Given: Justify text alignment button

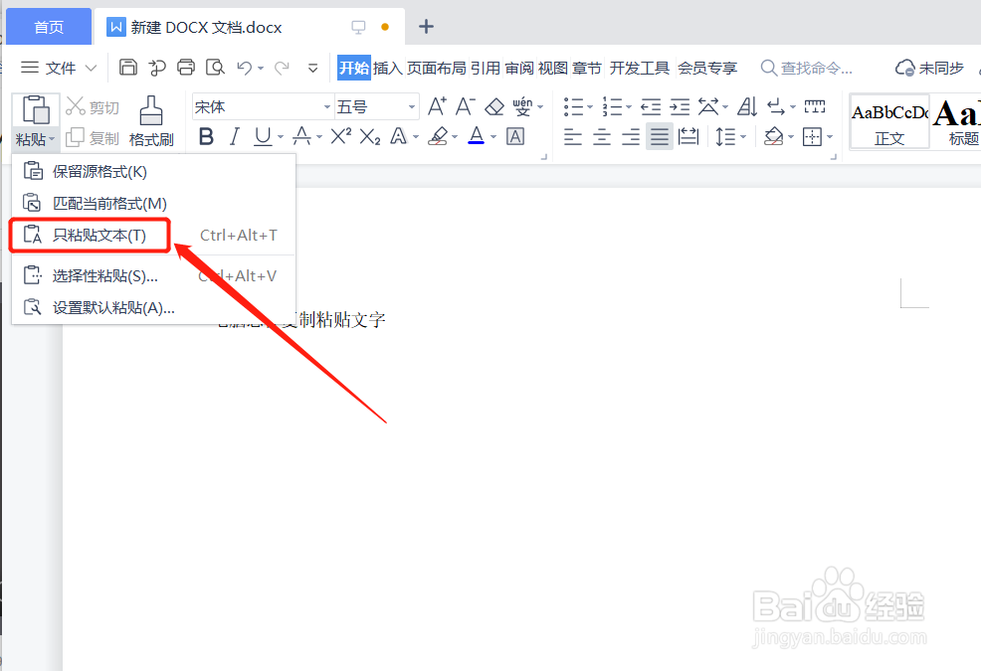Looking at the screenshot, I should coord(660,136).
